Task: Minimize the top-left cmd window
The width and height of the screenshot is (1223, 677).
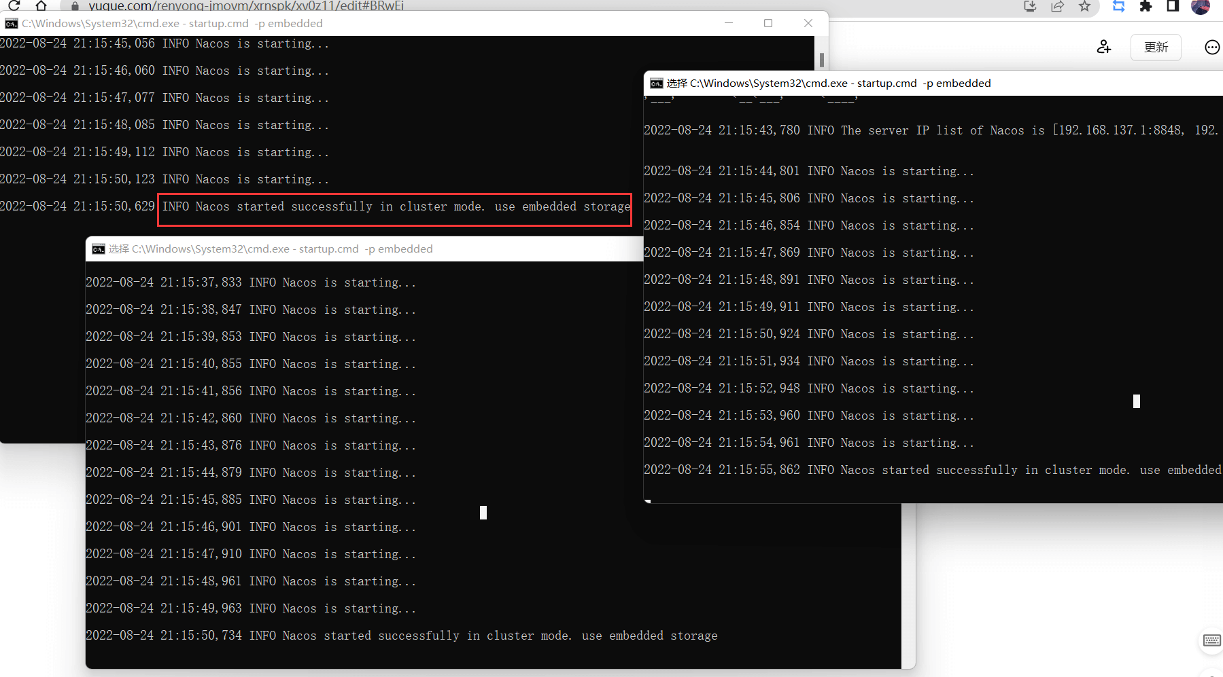Action: point(729,23)
